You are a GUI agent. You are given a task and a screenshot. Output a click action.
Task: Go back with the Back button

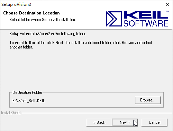(x=99, y=122)
